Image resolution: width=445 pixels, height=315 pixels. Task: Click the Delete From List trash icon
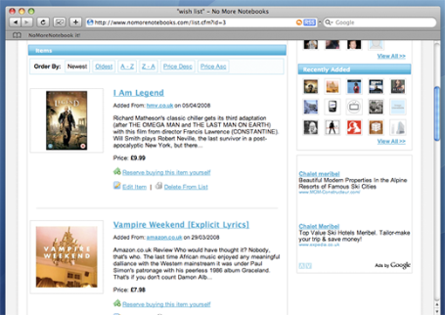pos(159,186)
